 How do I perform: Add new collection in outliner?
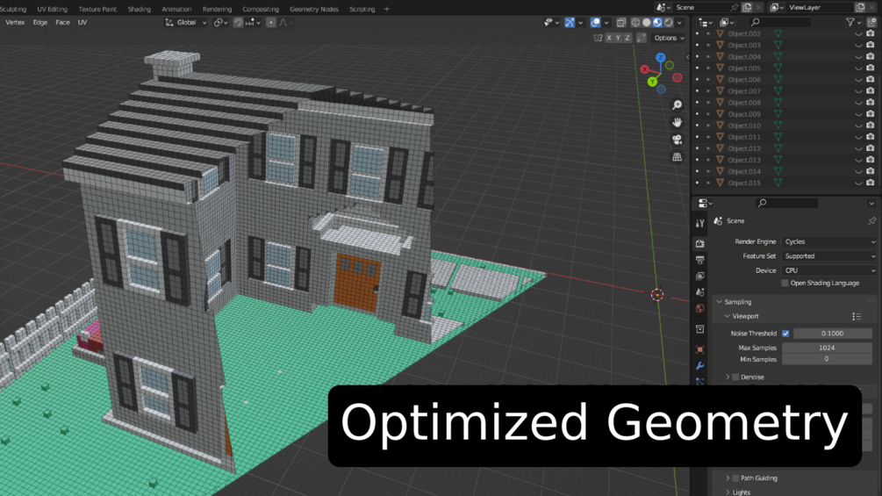coord(871,22)
